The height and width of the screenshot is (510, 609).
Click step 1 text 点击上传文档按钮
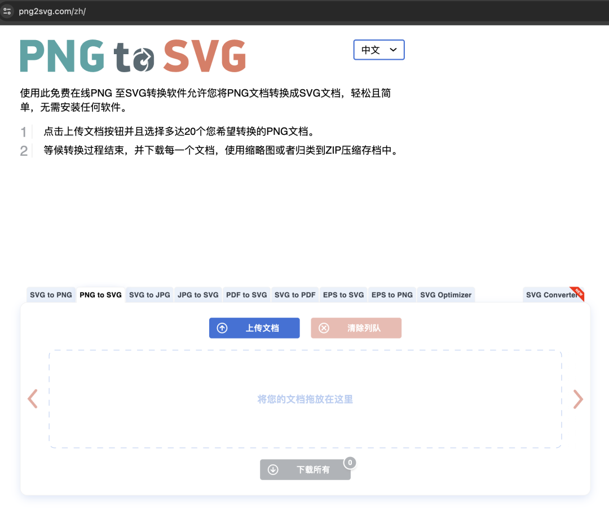179,131
